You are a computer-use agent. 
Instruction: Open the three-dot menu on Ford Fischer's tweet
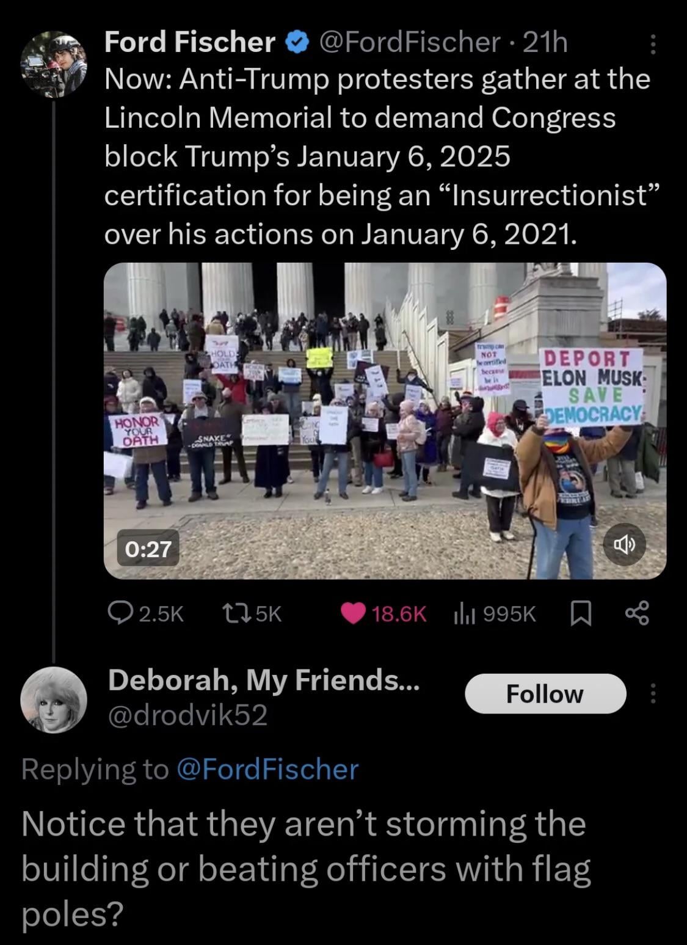(x=653, y=44)
